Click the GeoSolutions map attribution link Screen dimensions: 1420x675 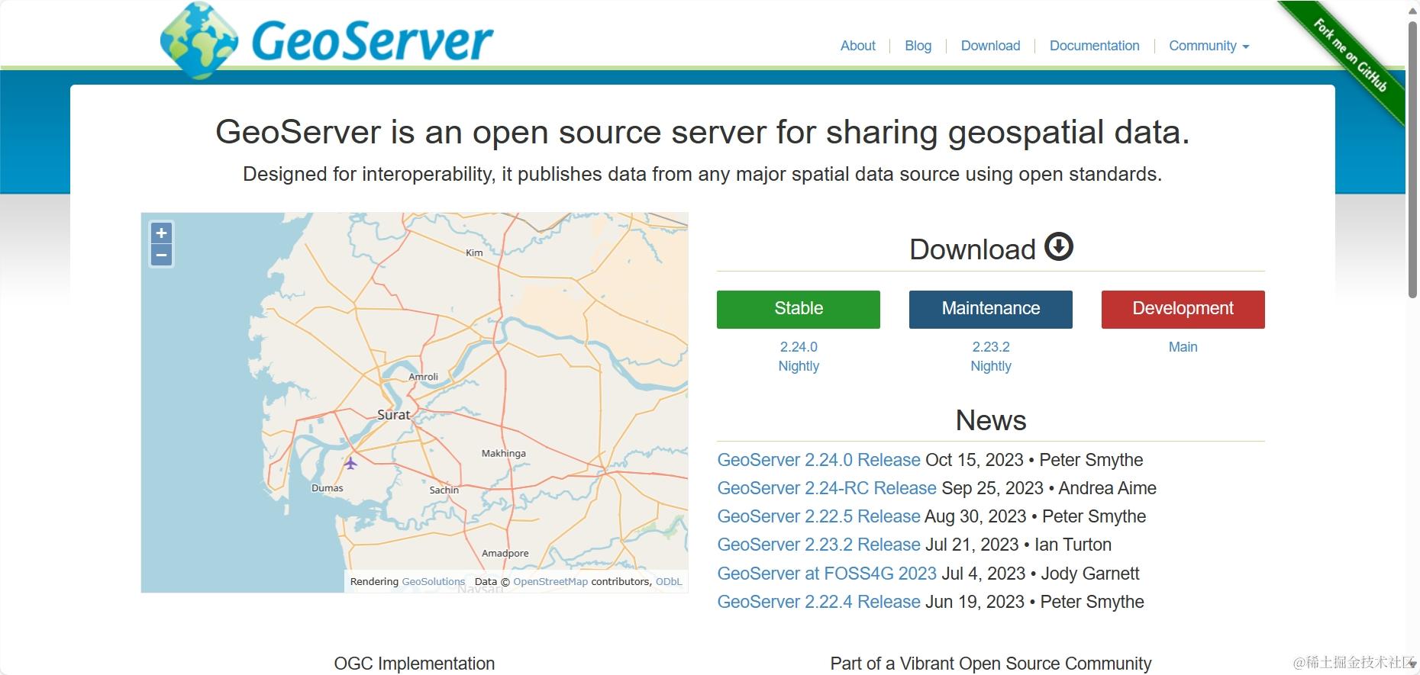coord(433,581)
